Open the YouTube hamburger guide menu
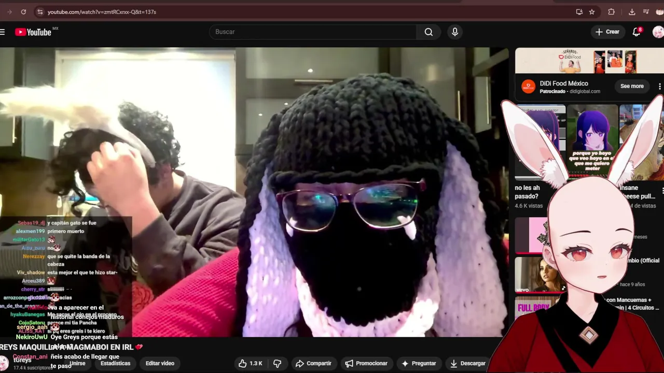The image size is (664, 373). (3, 32)
